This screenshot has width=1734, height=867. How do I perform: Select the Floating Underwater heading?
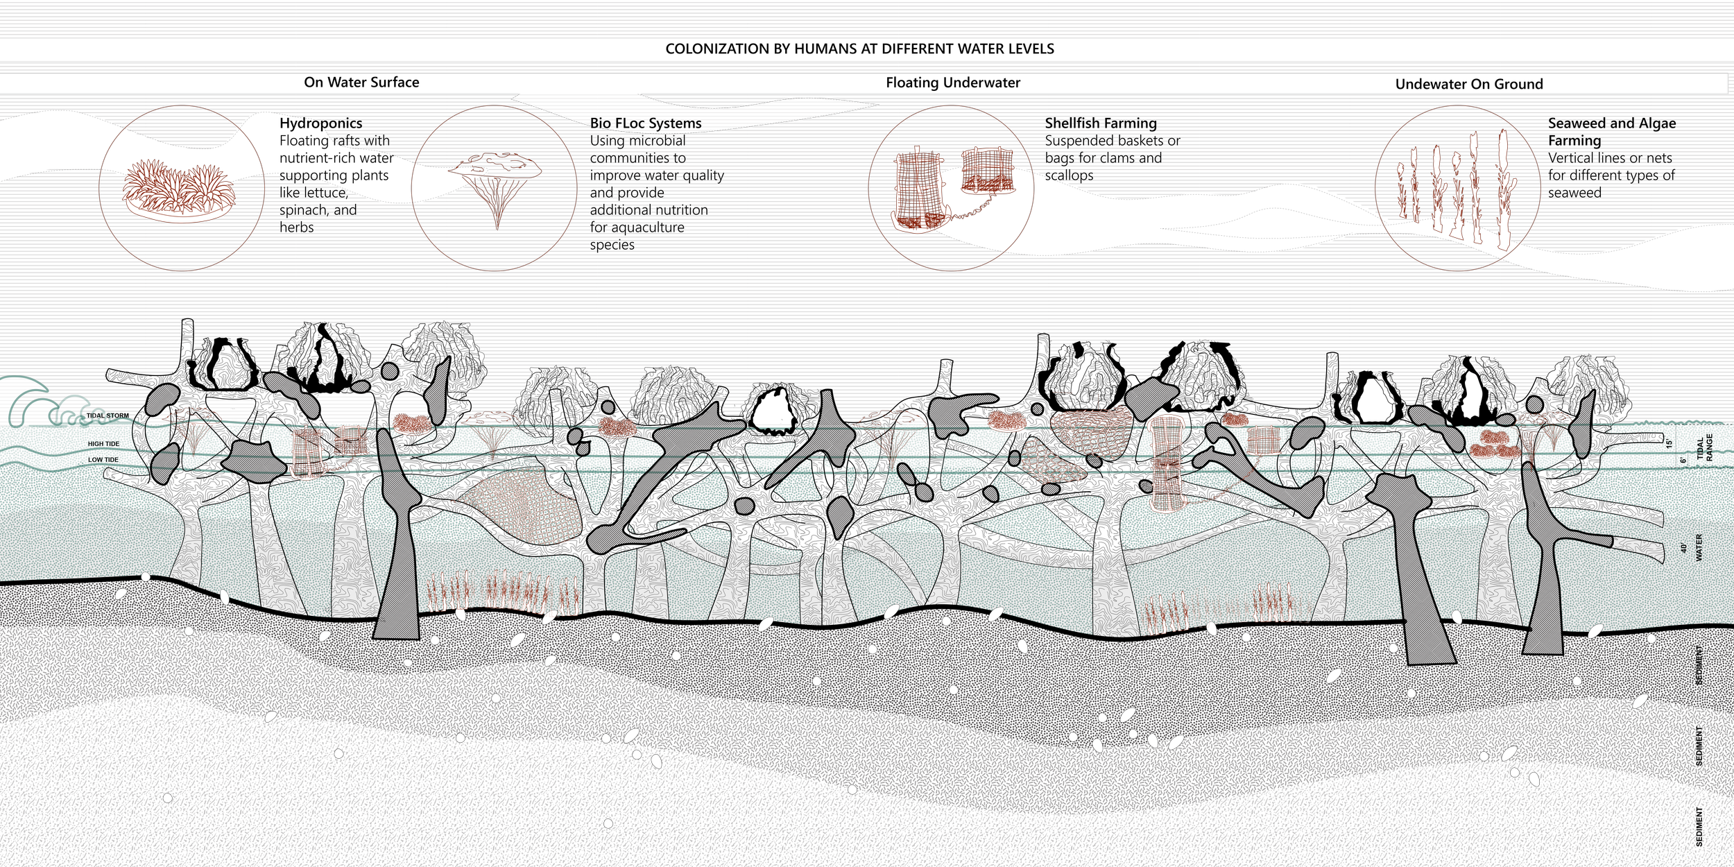pos(952,83)
